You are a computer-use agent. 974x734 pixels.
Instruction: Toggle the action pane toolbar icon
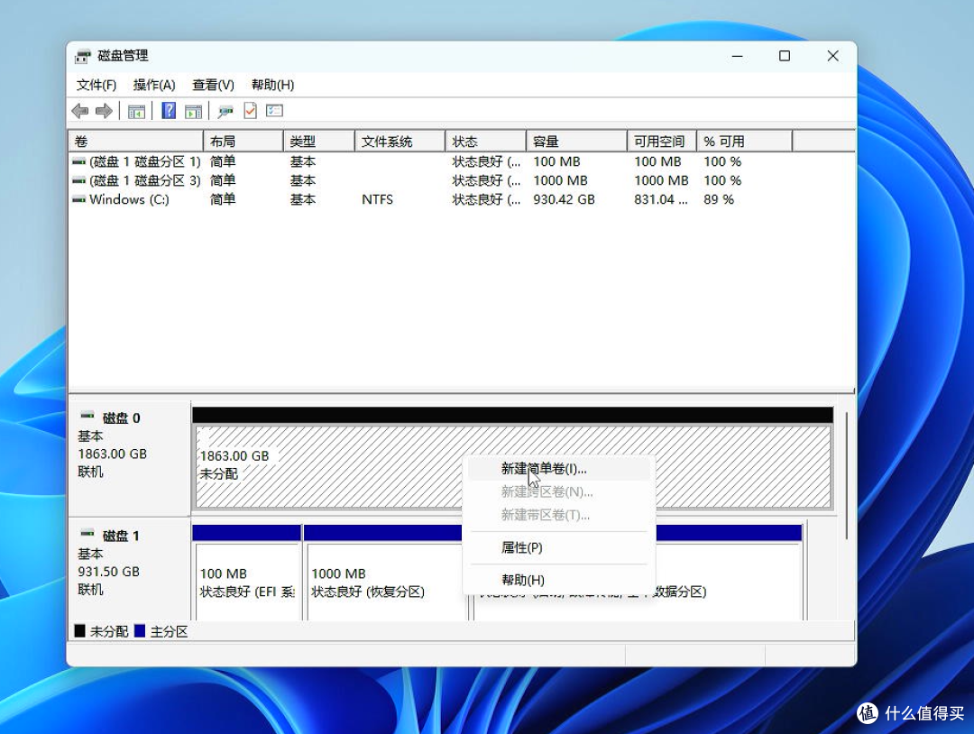point(193,111)
